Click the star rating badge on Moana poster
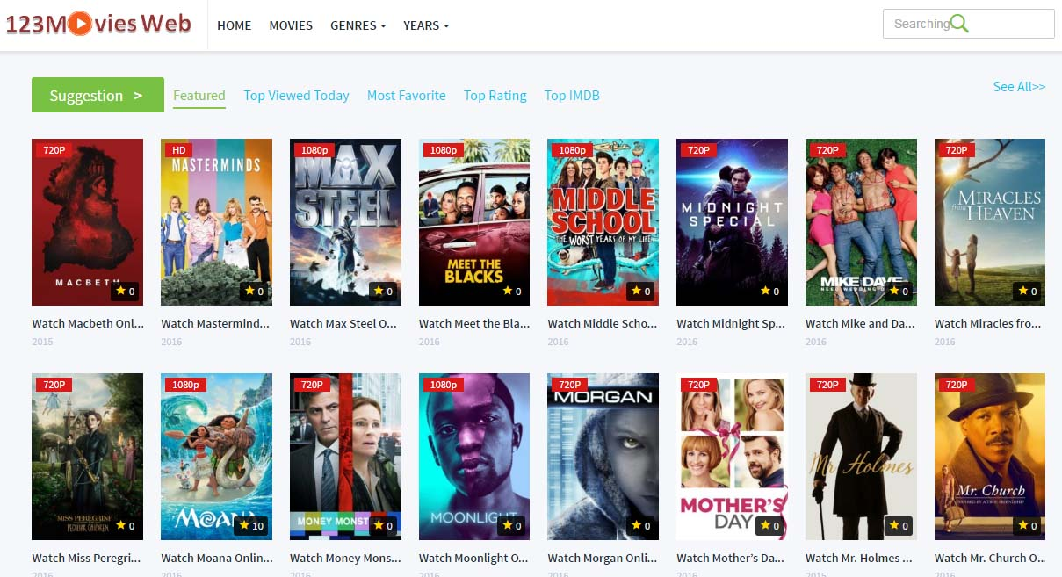Screen dimensions: 1062x577 pos(252,526)
